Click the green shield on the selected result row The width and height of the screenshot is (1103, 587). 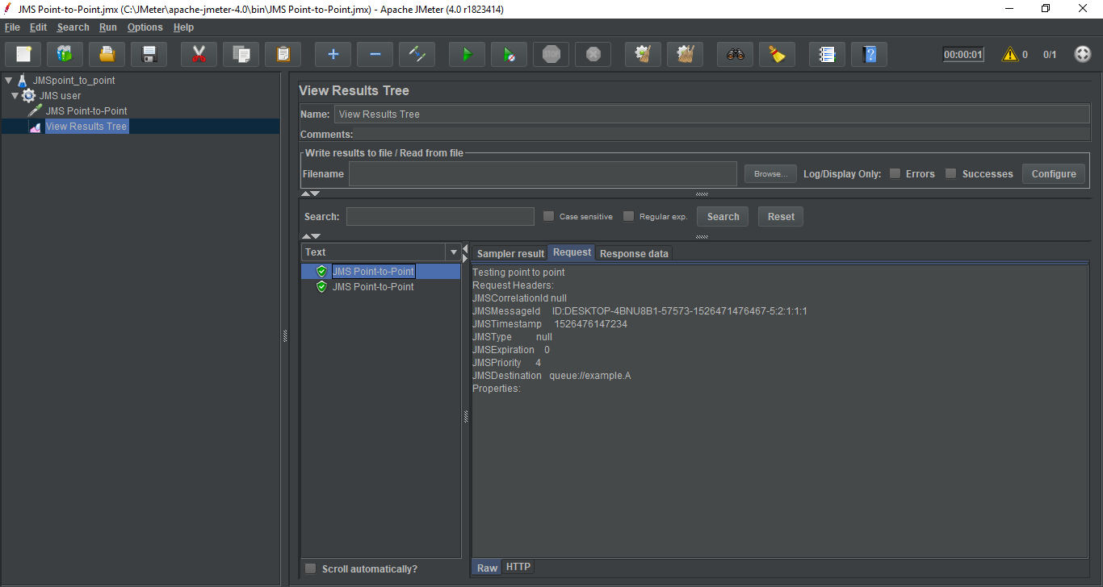[321, 272]
